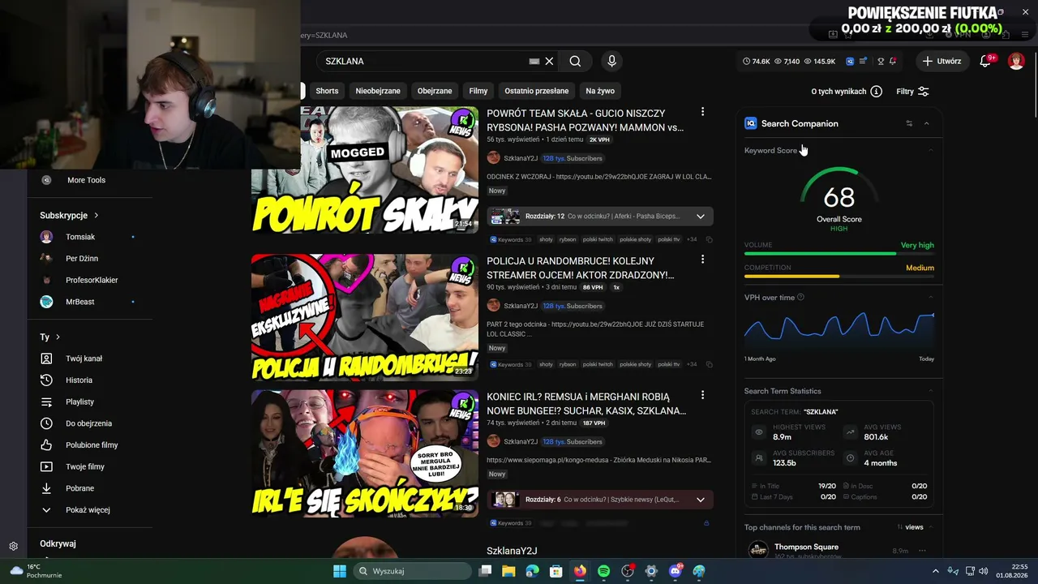Open the info icon next to O tych wynikach
The image size is (1038, 584).
876,92
